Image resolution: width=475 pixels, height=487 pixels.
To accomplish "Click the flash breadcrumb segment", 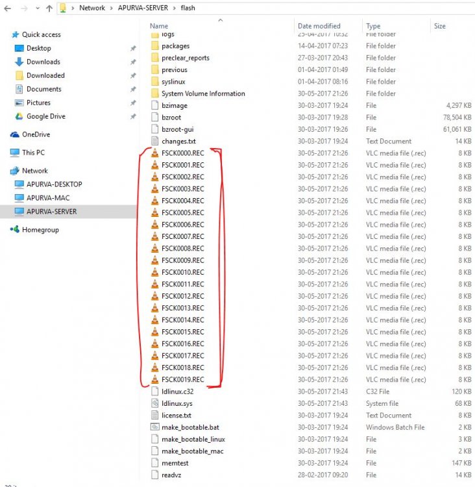I will [188, 8].
